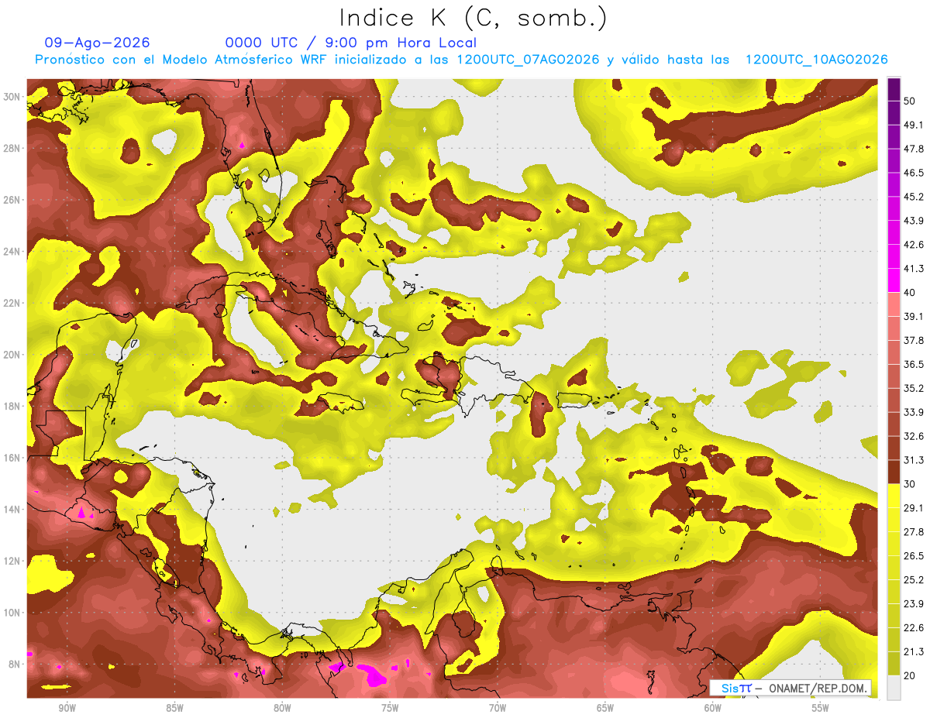The width and height of the screenshot is (930, 718).
Task: Click the '65W' longitude label
Action: [x=605, y=708]
